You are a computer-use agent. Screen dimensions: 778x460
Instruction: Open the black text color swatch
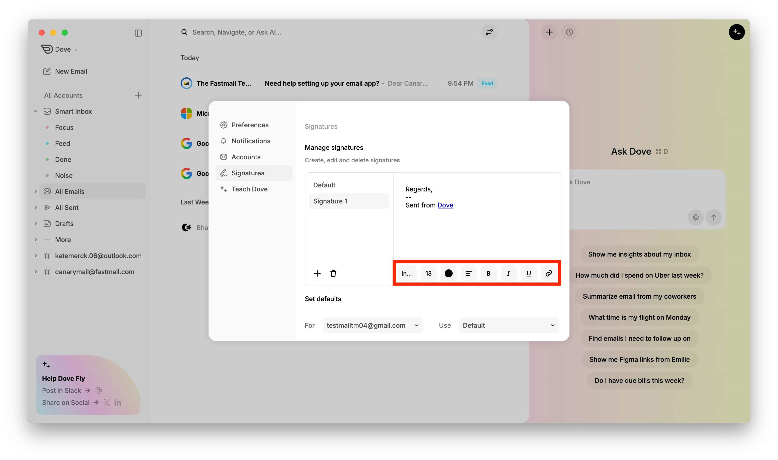[448, 273]
